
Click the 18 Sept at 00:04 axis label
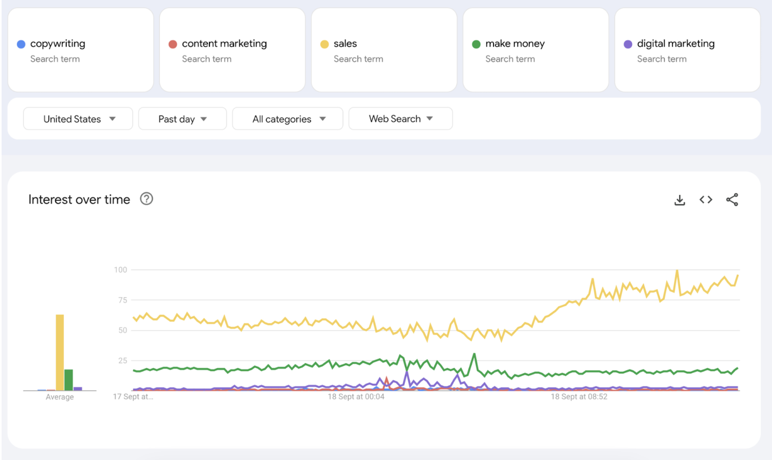(x=356, y=397)
